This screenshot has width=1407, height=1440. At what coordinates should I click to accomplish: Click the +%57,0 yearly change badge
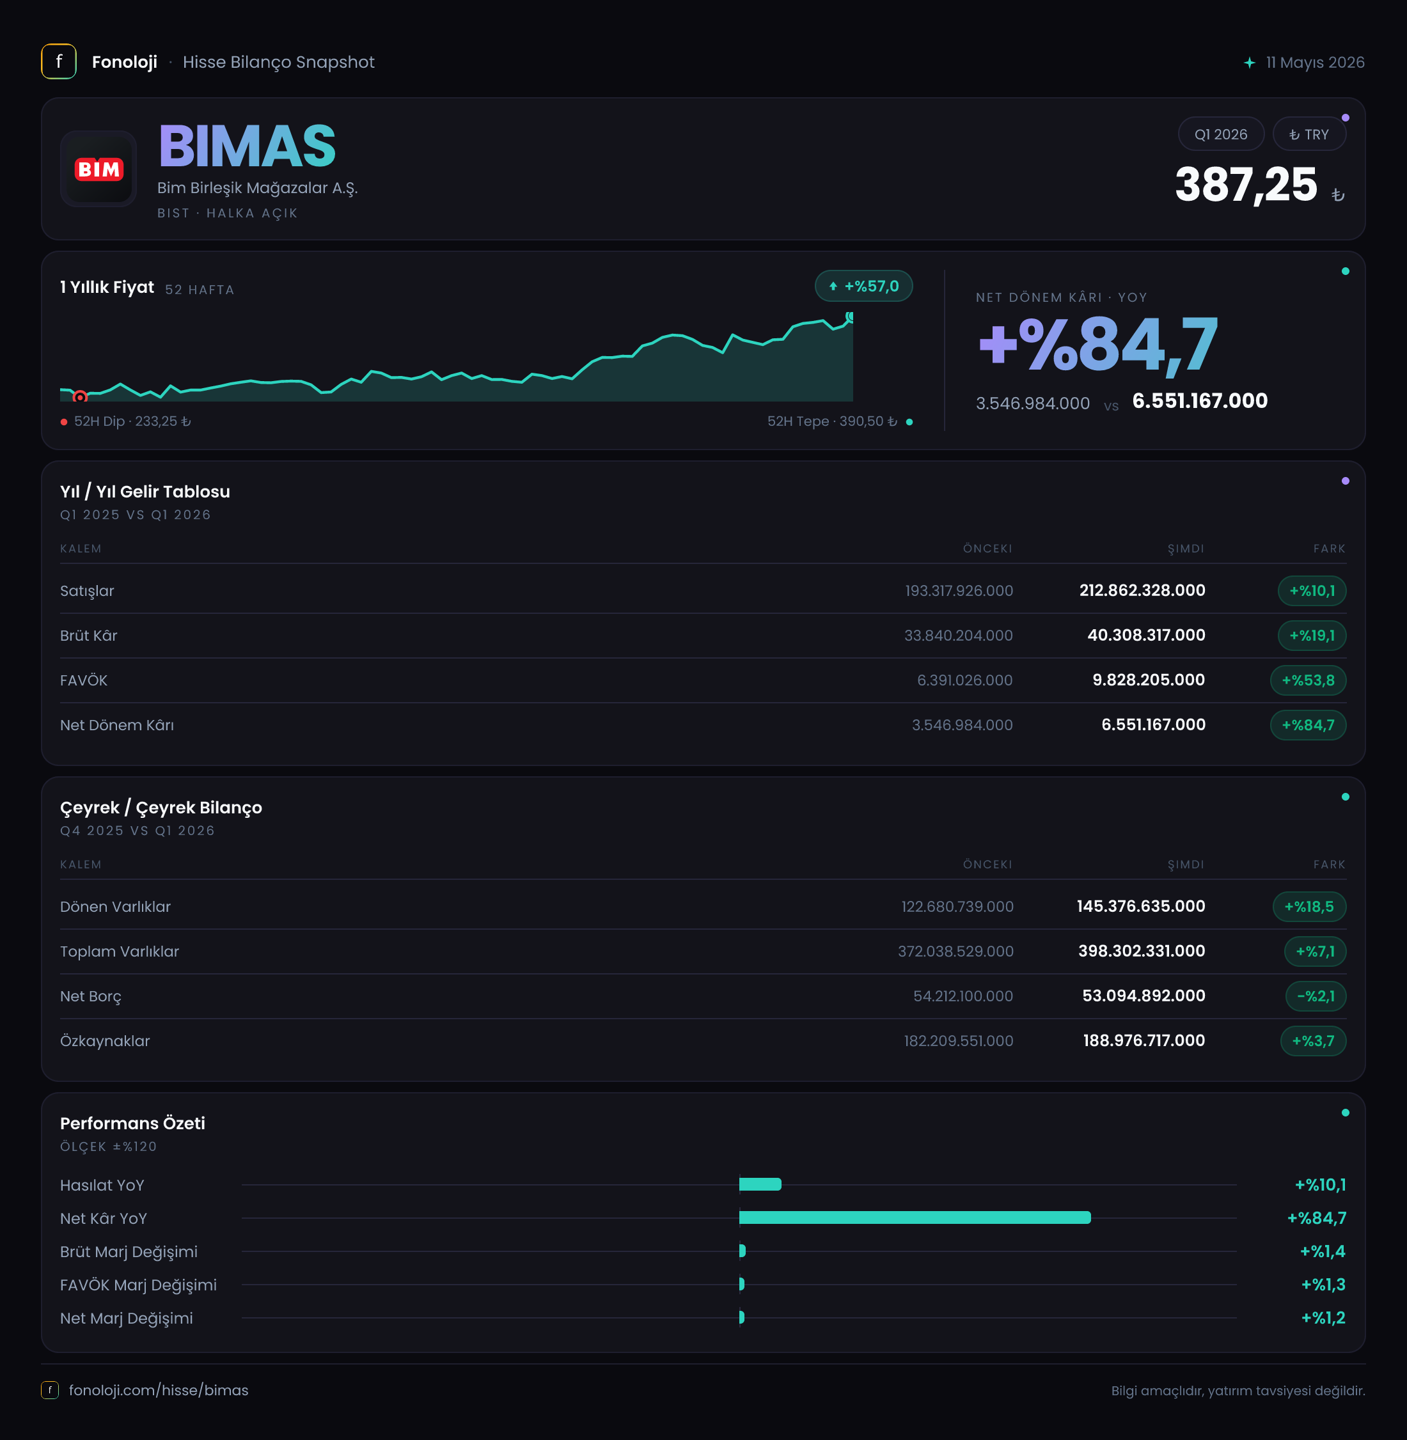pos(863,286)
